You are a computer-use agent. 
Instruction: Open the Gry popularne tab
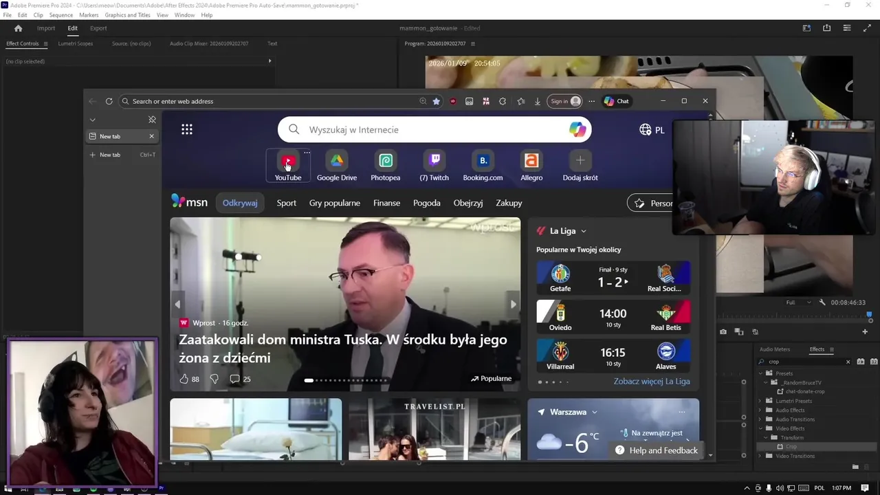pyautogui.click(x=335, y=203)
